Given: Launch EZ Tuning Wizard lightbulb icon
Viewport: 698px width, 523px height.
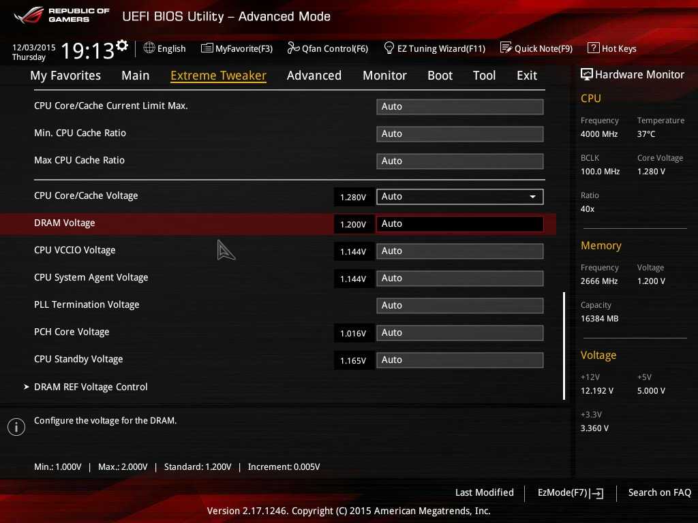Looking at the screenshot, I should click(389, 48).
